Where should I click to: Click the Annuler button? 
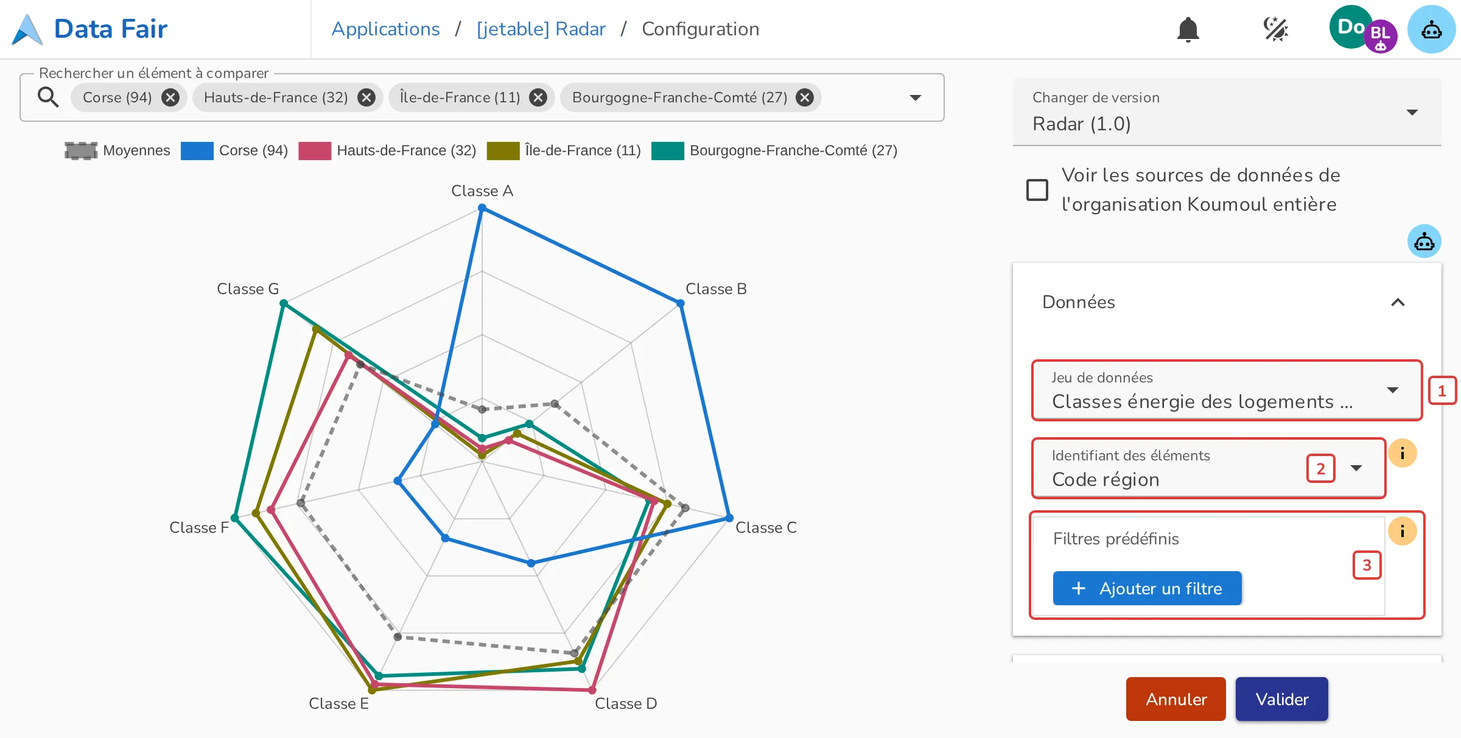click(1175, 699)
